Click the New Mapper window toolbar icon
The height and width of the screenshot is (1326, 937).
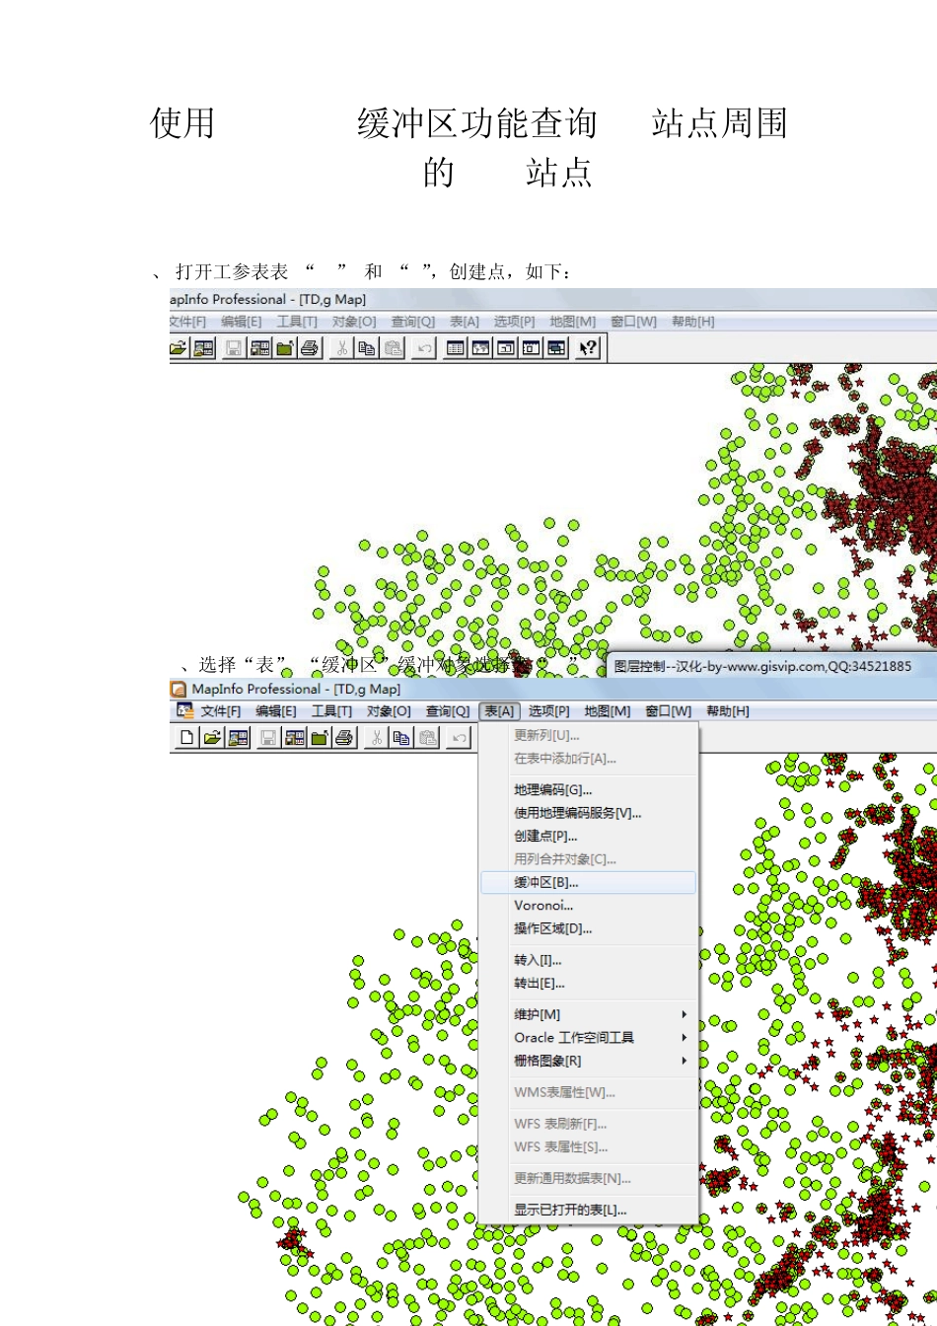tap(480, 347)
